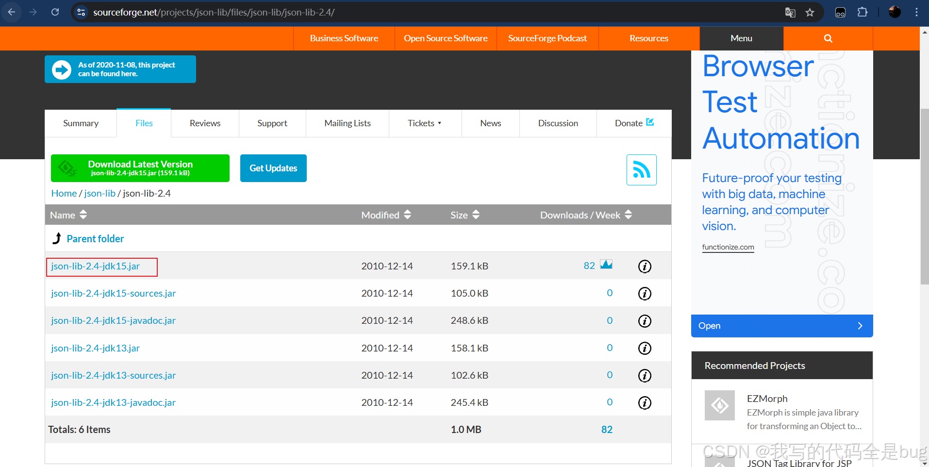Click Download Latest Version green button
This screenshot has height=467, width=929.
(x=140, y=168)
